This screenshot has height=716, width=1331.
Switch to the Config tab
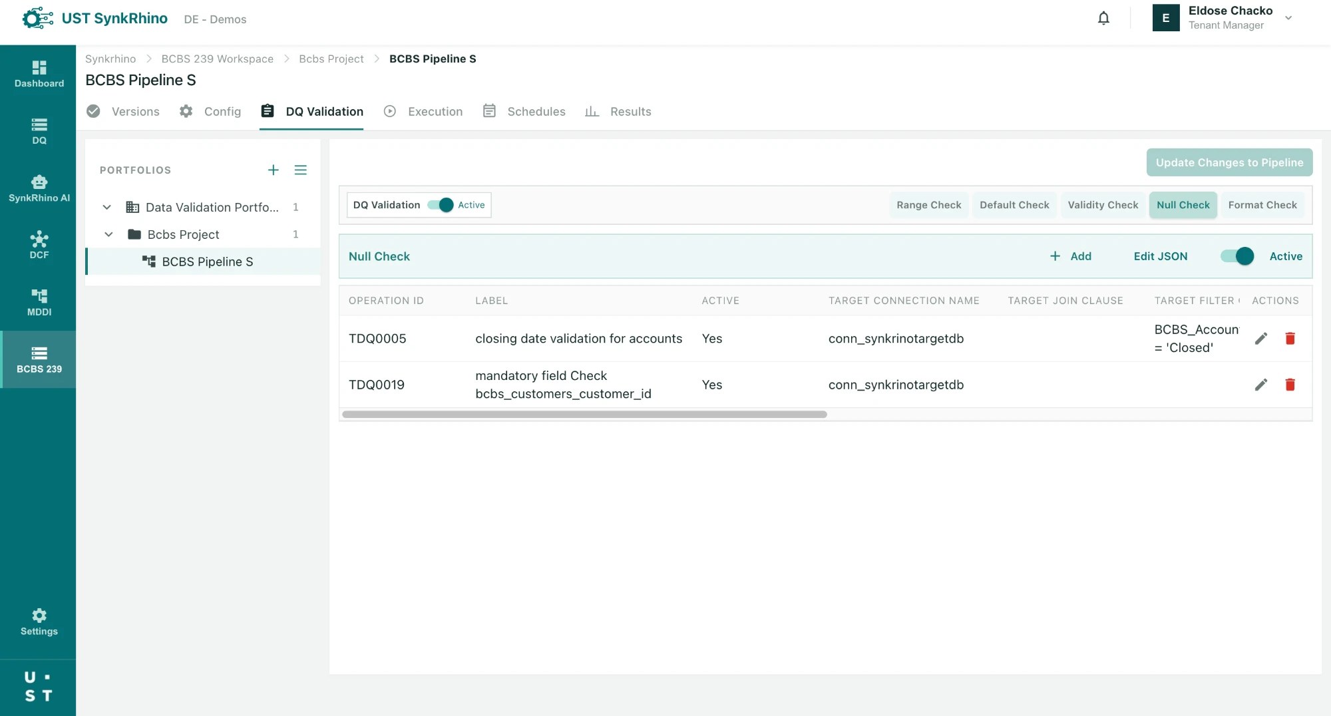pyautogui.click(x=210, y=111)
